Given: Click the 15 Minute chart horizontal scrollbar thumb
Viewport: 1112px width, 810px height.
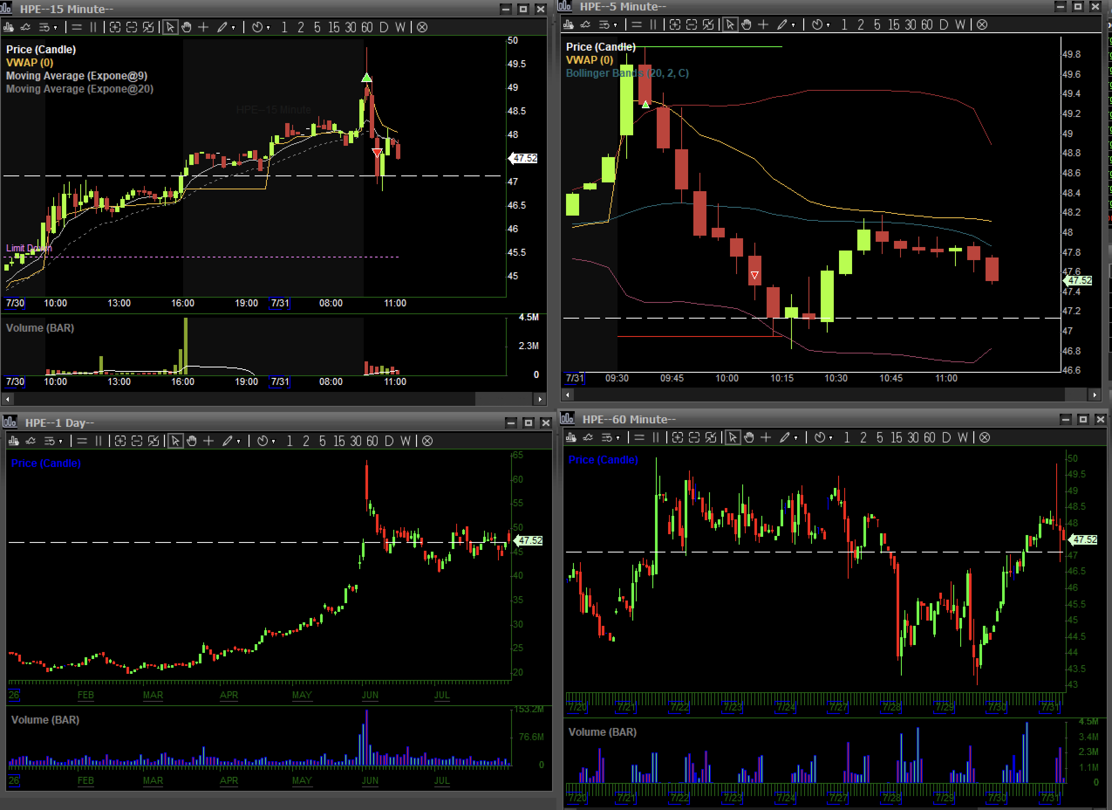Looking at the screenshot, I should [504, 399].
